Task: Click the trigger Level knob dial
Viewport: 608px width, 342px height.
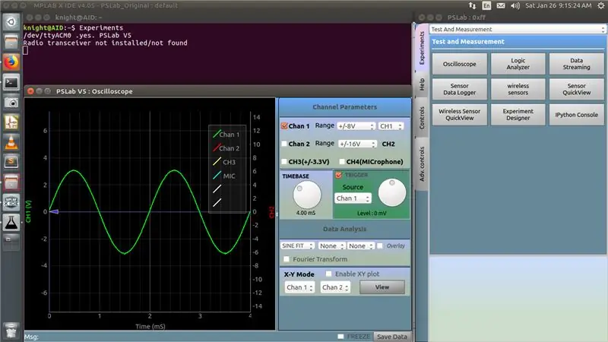Action: pos(392,193)
